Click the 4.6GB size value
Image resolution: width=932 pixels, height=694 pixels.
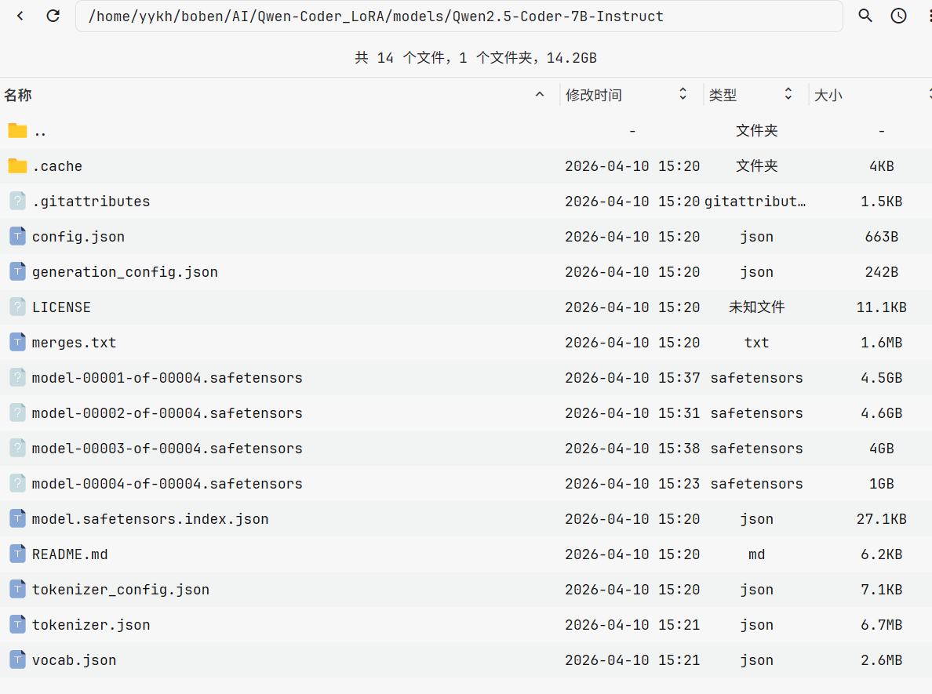(882, 413)
